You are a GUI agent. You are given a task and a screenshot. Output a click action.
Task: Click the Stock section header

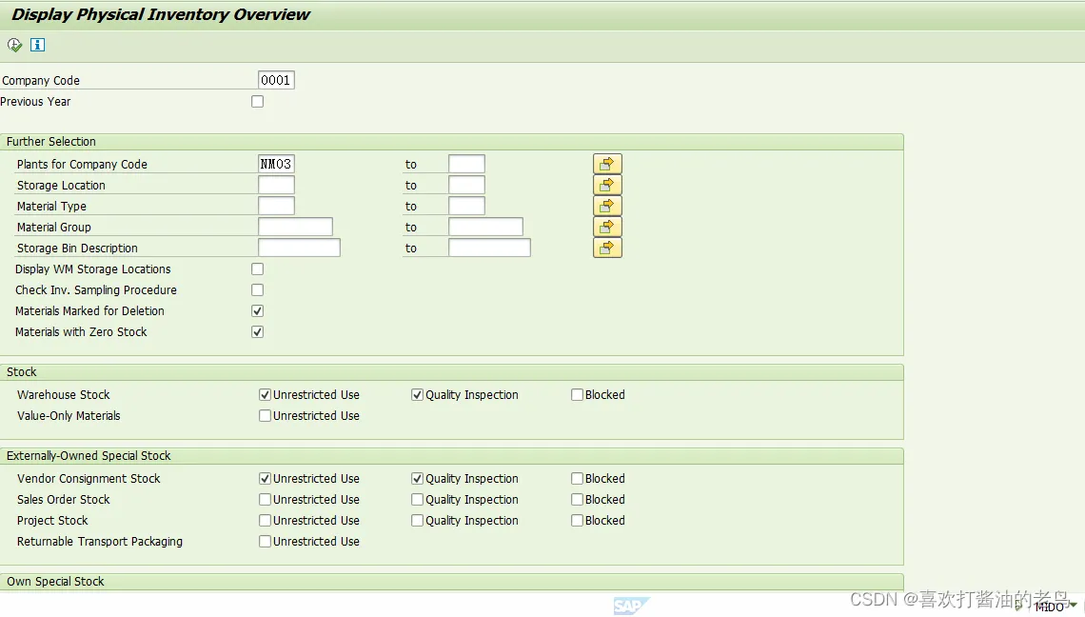point(452,372)
